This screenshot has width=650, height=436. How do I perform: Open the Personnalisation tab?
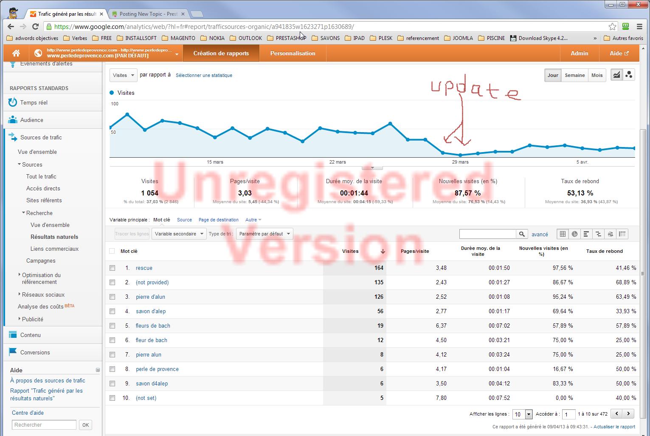(293, 53)
